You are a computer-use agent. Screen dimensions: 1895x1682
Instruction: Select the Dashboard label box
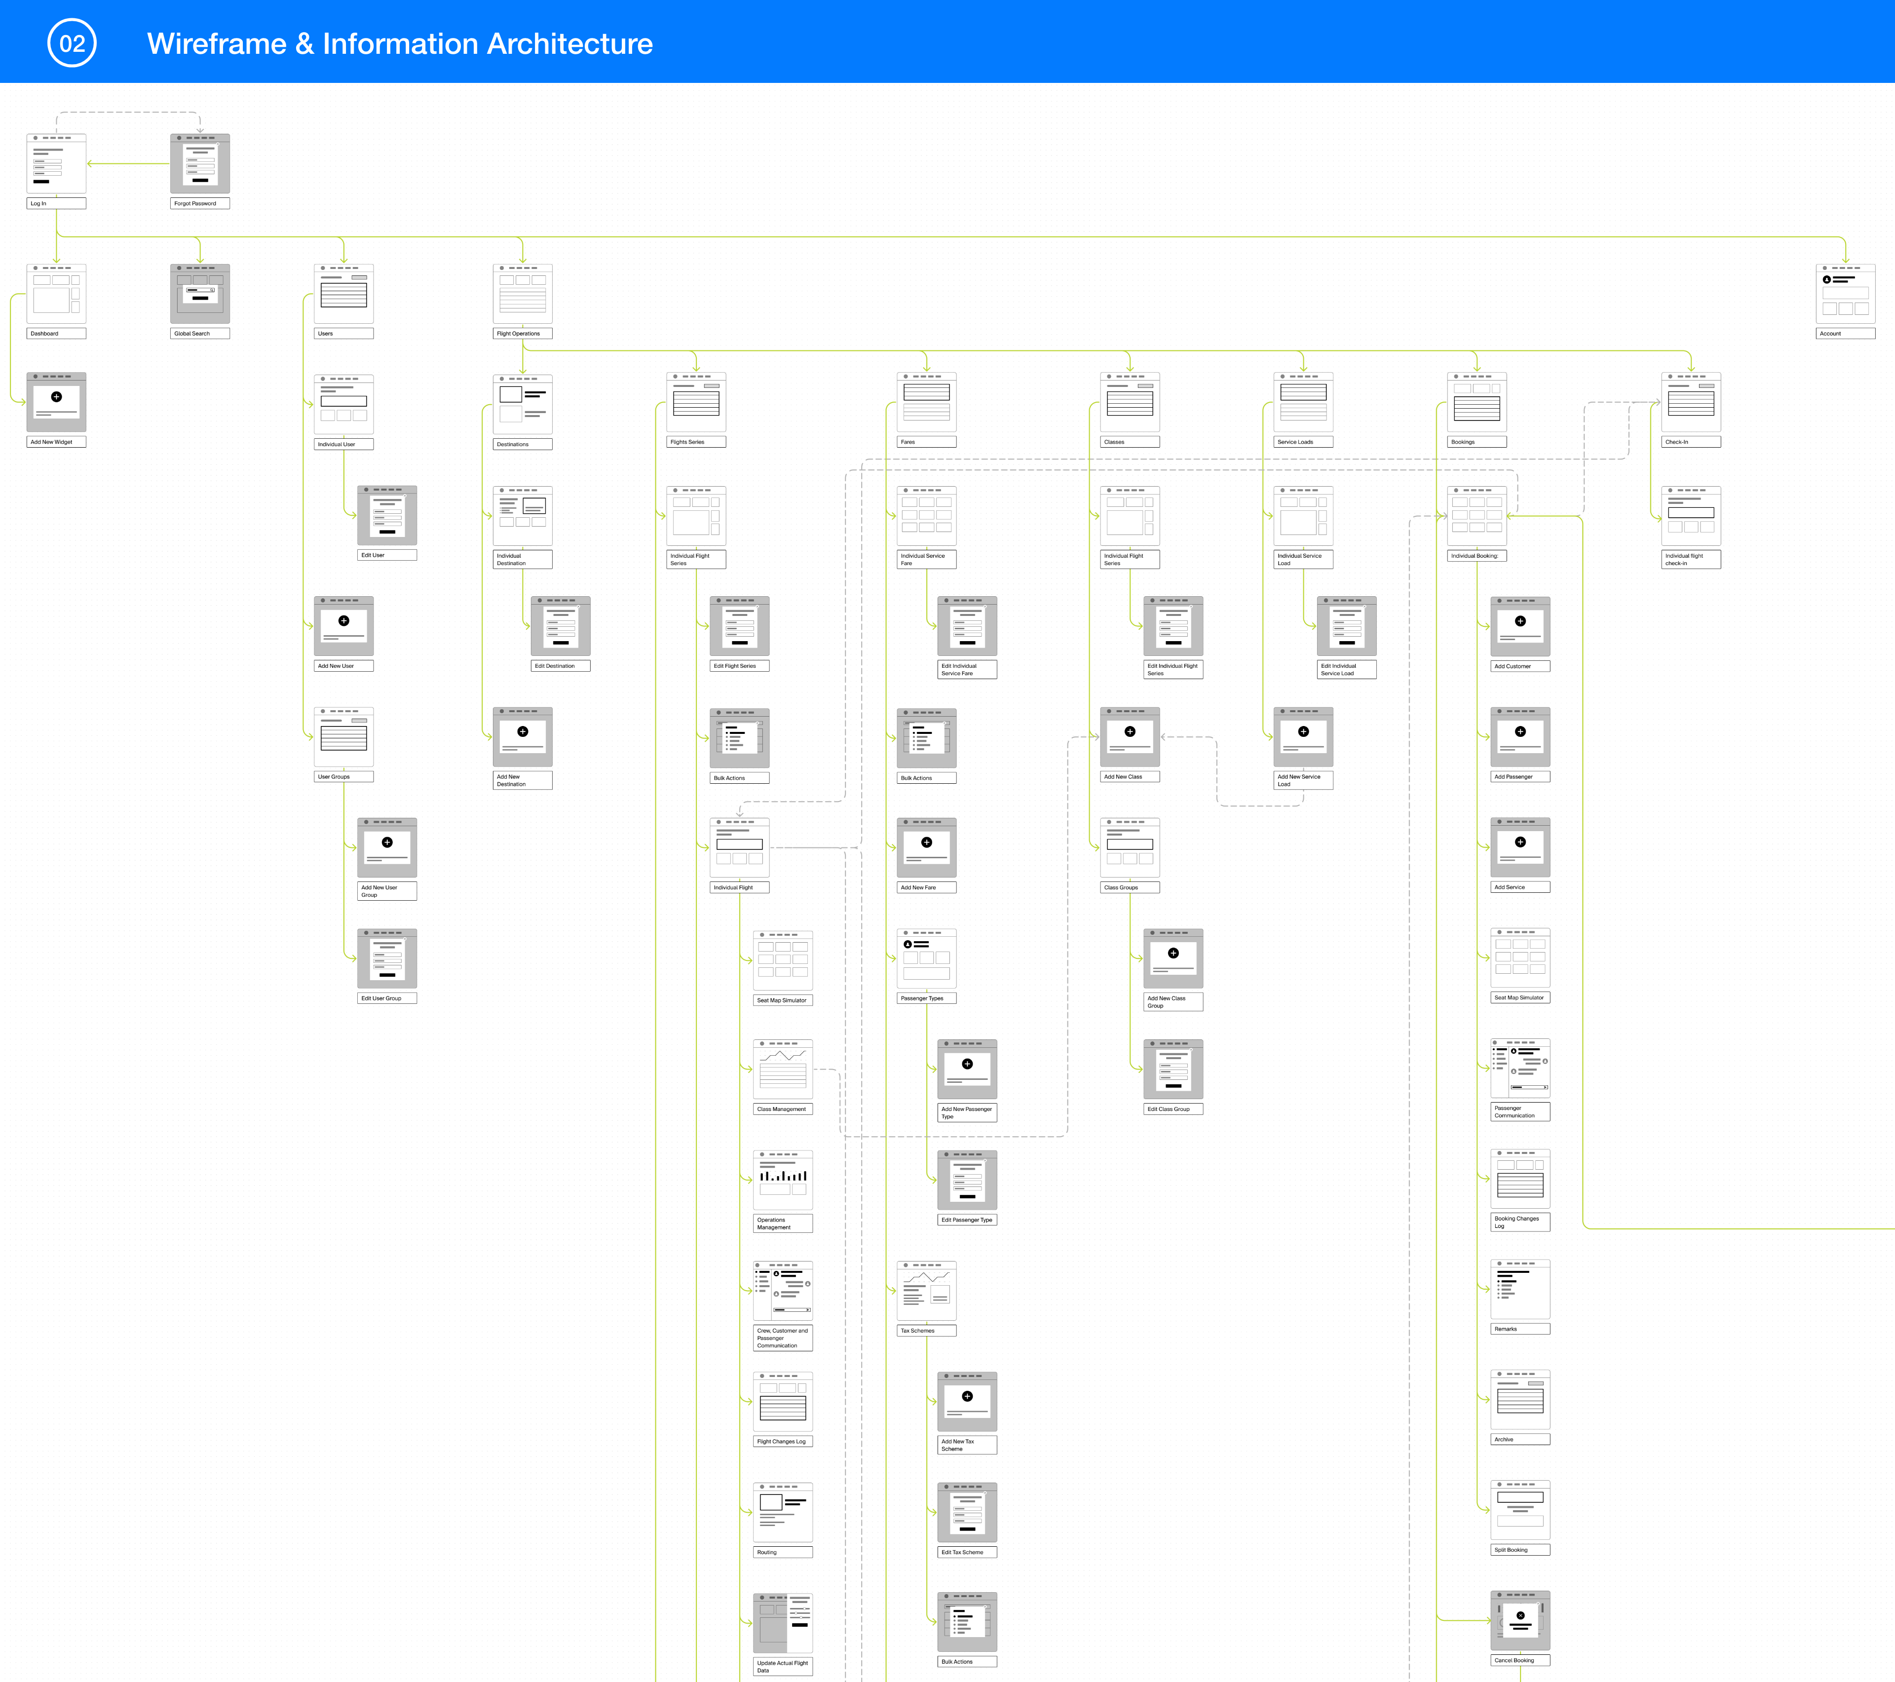point(57,334)
